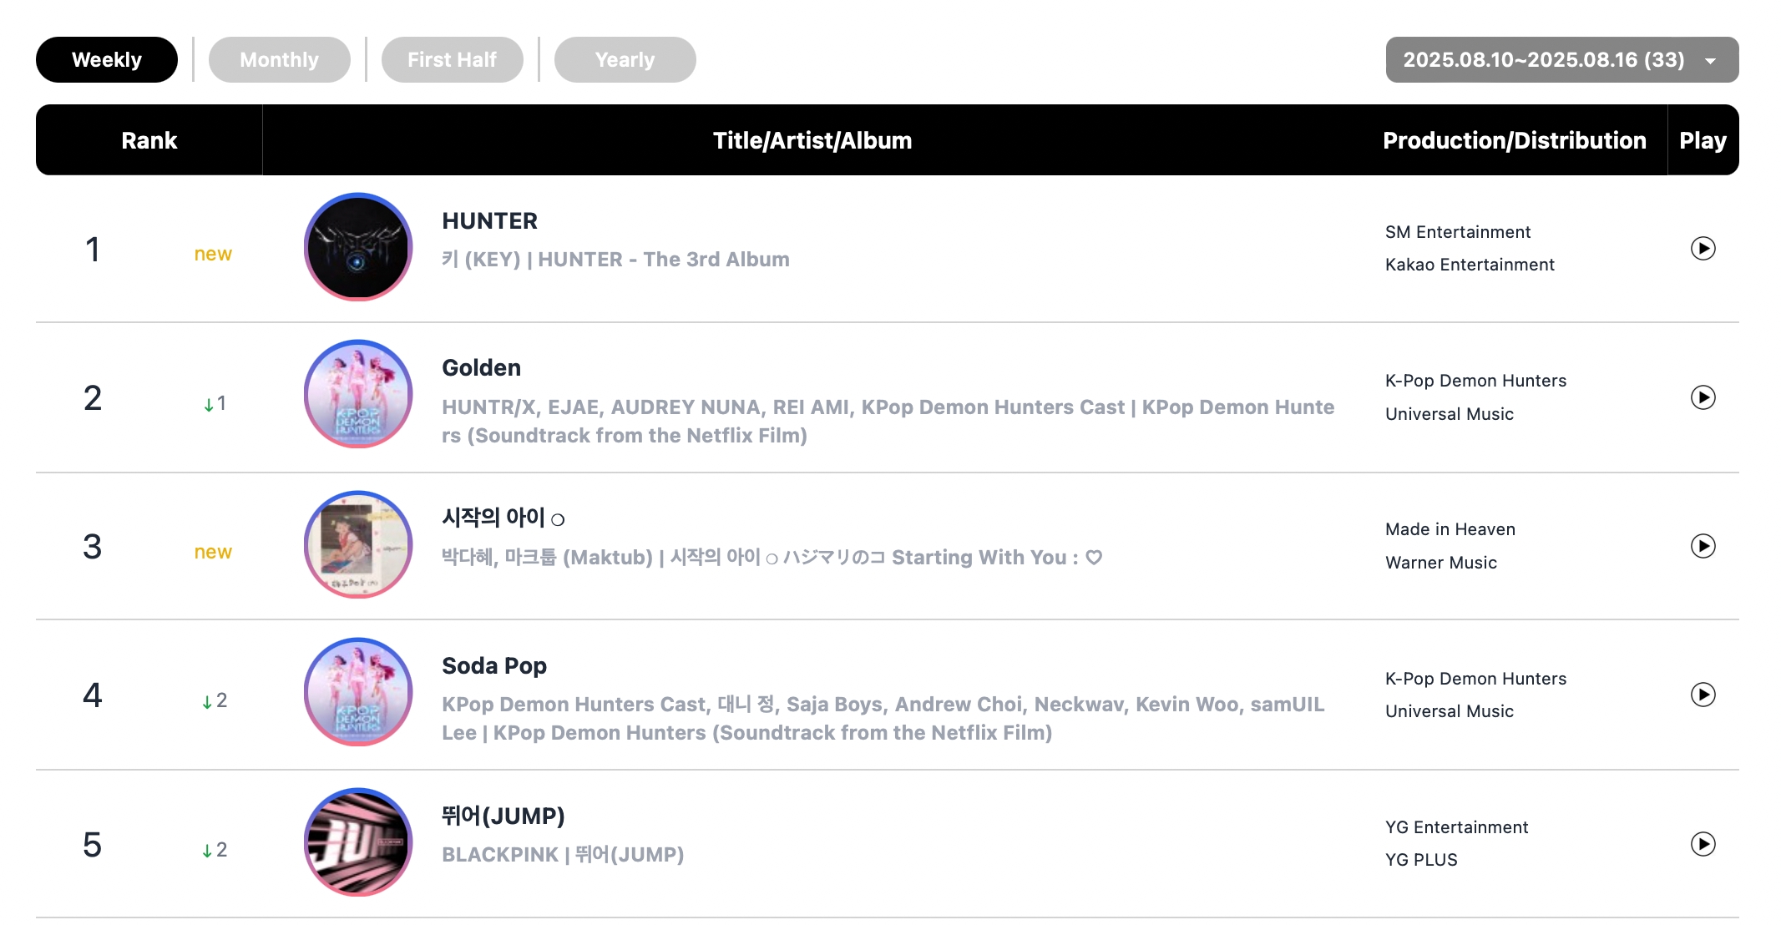Select the Weekly chart tab
The image size is (1781, 925).
pyautogui.click(x=107, y=59)
